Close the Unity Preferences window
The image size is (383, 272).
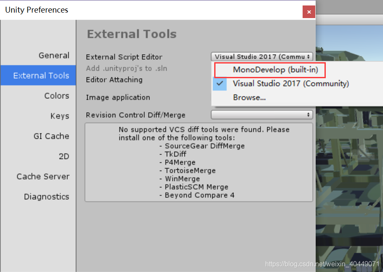[x=309, y=12]
